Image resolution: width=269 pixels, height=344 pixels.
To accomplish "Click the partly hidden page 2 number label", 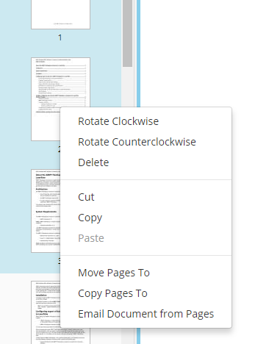I will point(59,149).
